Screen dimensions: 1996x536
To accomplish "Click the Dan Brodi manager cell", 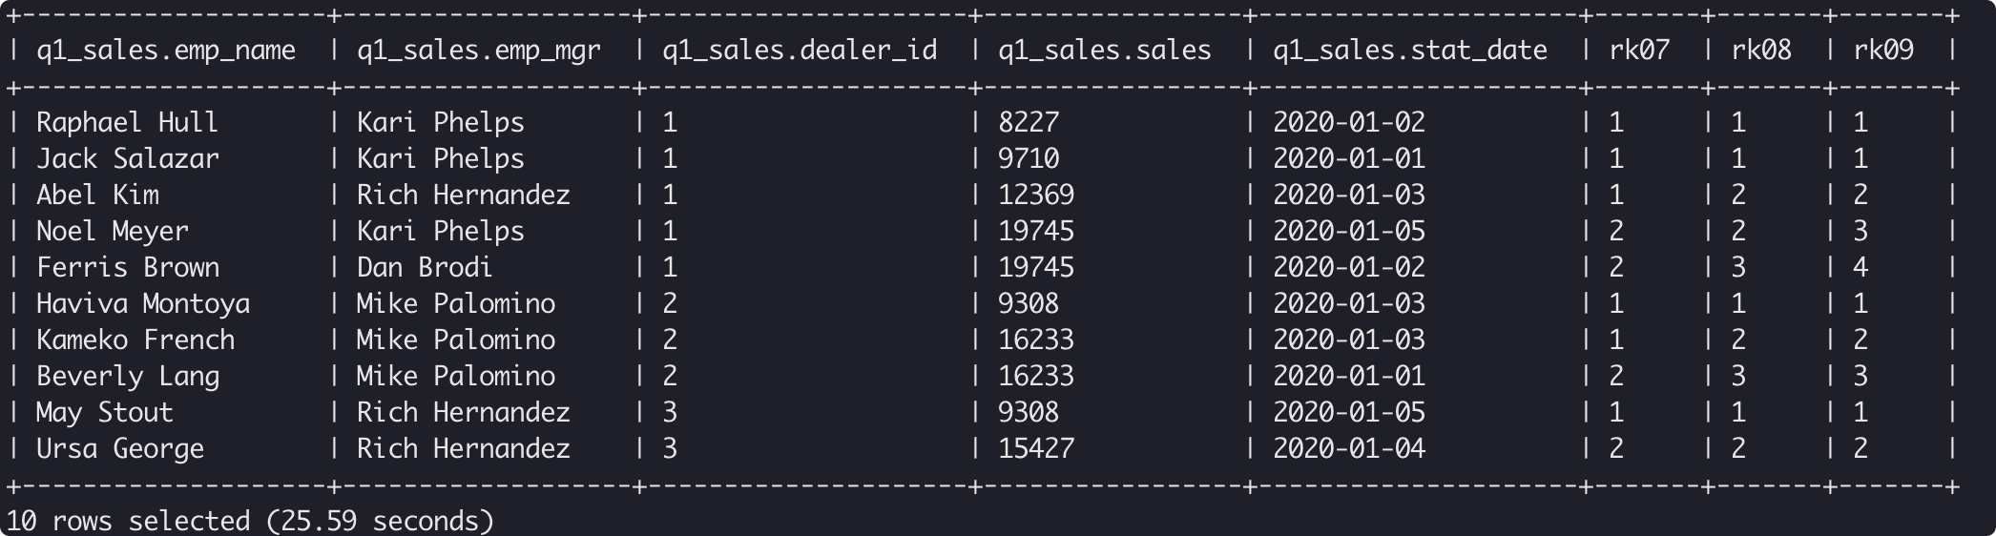I will tap(425, 268).
